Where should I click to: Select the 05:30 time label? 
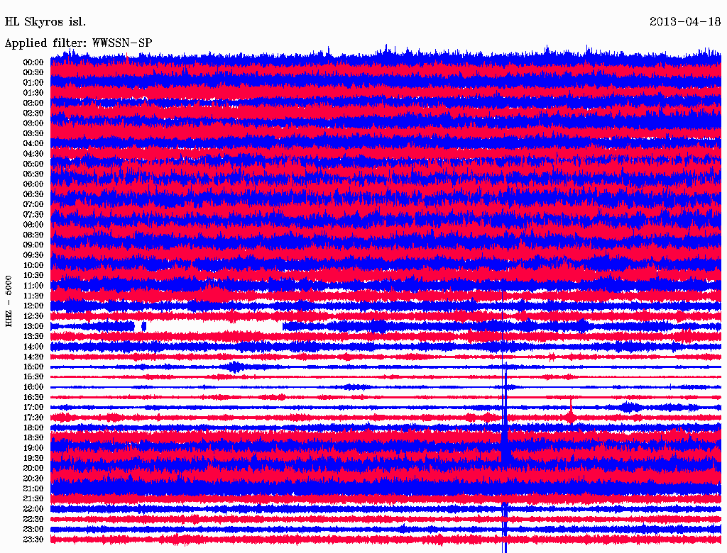click(33, 174)
